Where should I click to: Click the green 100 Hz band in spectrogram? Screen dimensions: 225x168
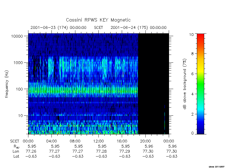(83, 91)
